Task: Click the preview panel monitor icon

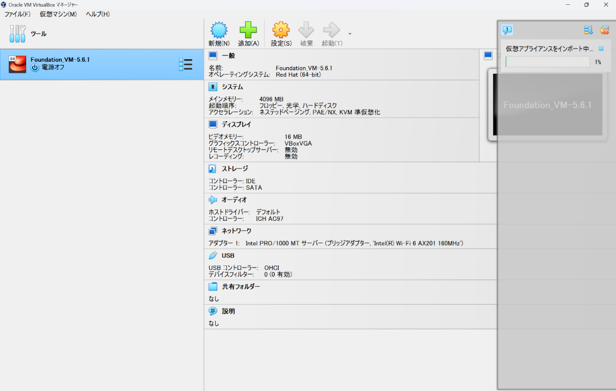Action: tap(488, 55)
